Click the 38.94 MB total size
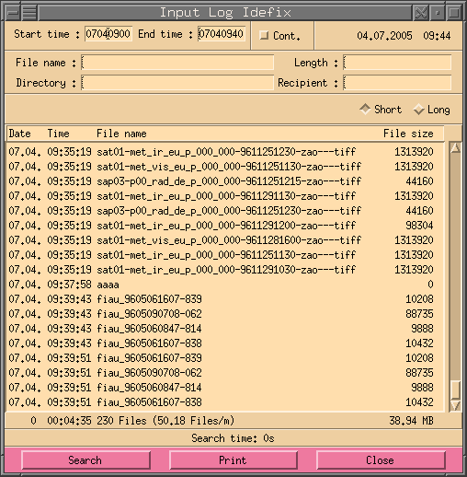This screenshot has width=467, height=477. click(x=412, y=420)
